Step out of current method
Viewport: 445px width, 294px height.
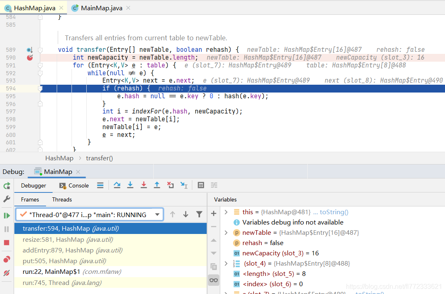click(157, 185)
